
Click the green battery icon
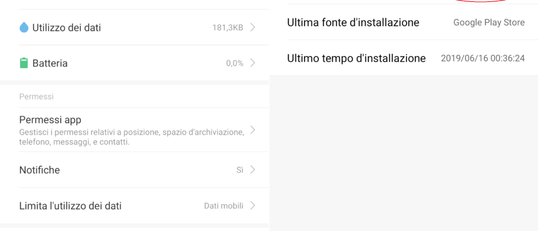click(24, 63)
